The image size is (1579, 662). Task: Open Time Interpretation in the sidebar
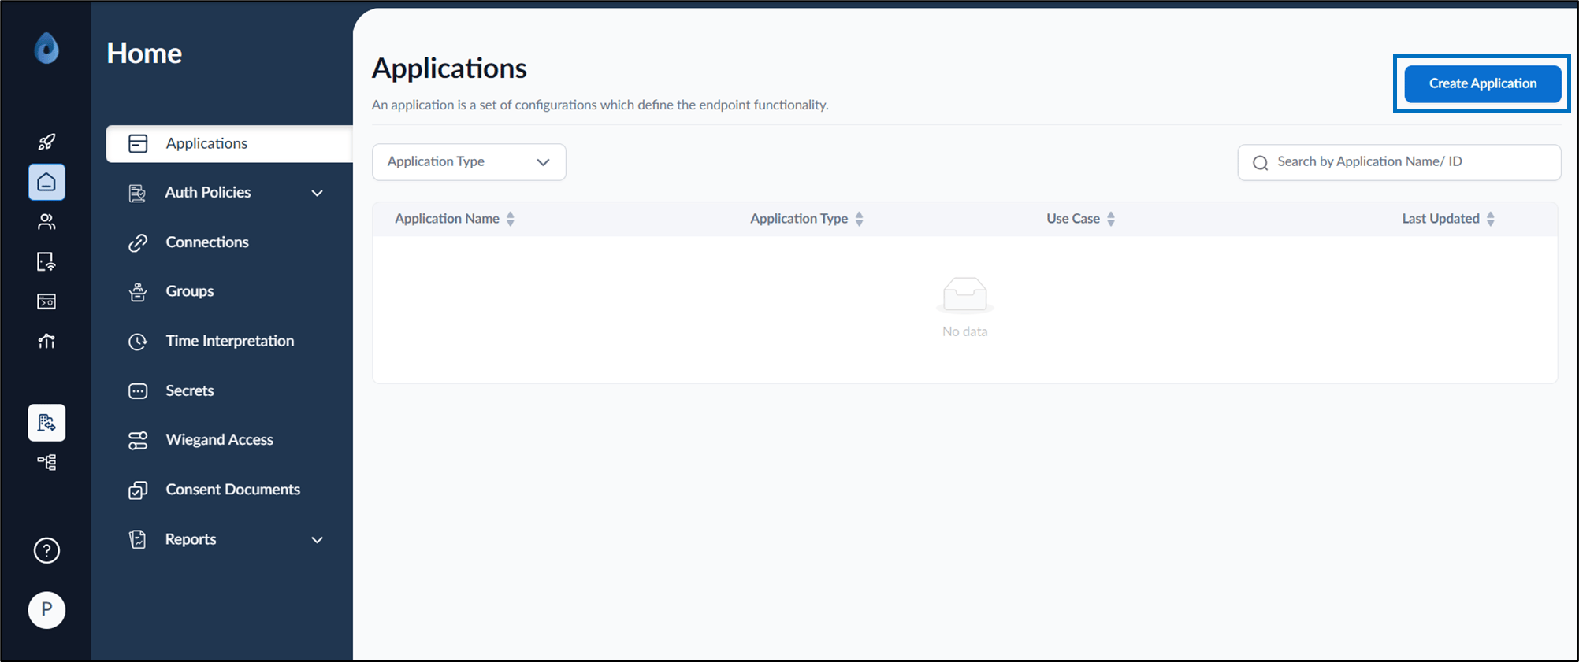point(229,341)
